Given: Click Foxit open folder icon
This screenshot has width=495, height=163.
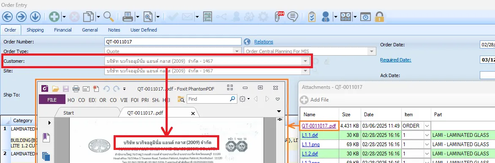Looking at the screenshot, I should point(56,89).
